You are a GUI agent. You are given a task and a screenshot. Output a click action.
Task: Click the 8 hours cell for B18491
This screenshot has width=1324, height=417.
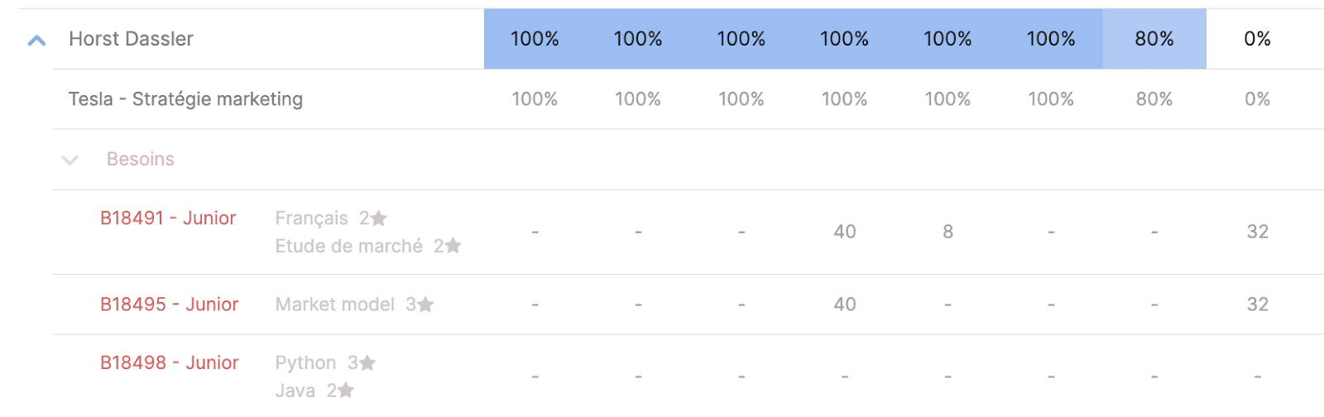[x=947, y=232]
